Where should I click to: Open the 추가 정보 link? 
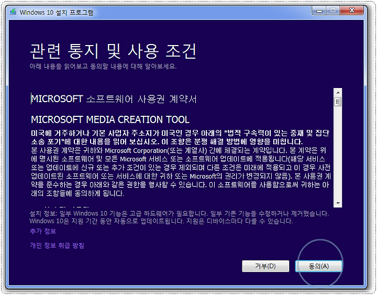coord(43,231)
